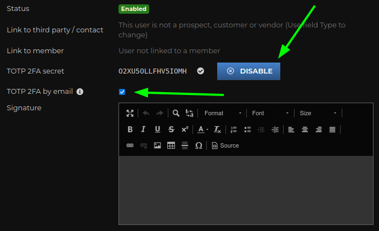
Task: Maximize the signature editor
Action: point(130,113)
